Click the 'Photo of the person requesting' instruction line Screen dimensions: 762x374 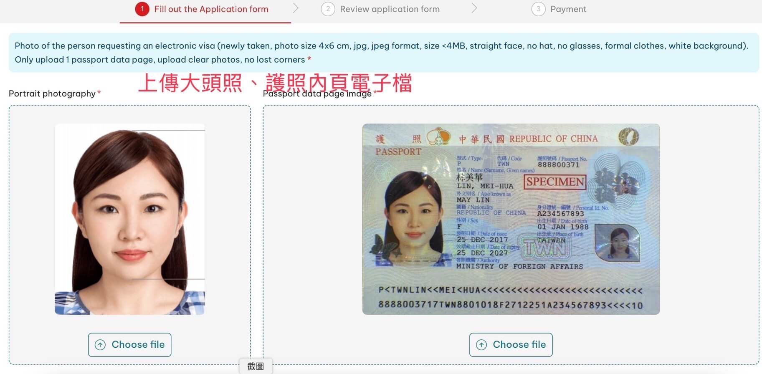pyautogui.click(x=381, y=46)
